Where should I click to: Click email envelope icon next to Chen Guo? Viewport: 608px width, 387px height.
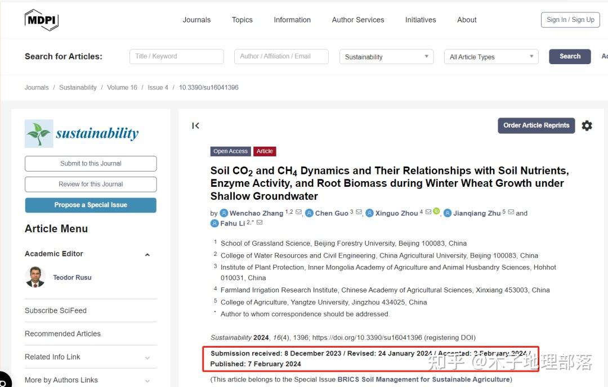click(x=359, y=213)
